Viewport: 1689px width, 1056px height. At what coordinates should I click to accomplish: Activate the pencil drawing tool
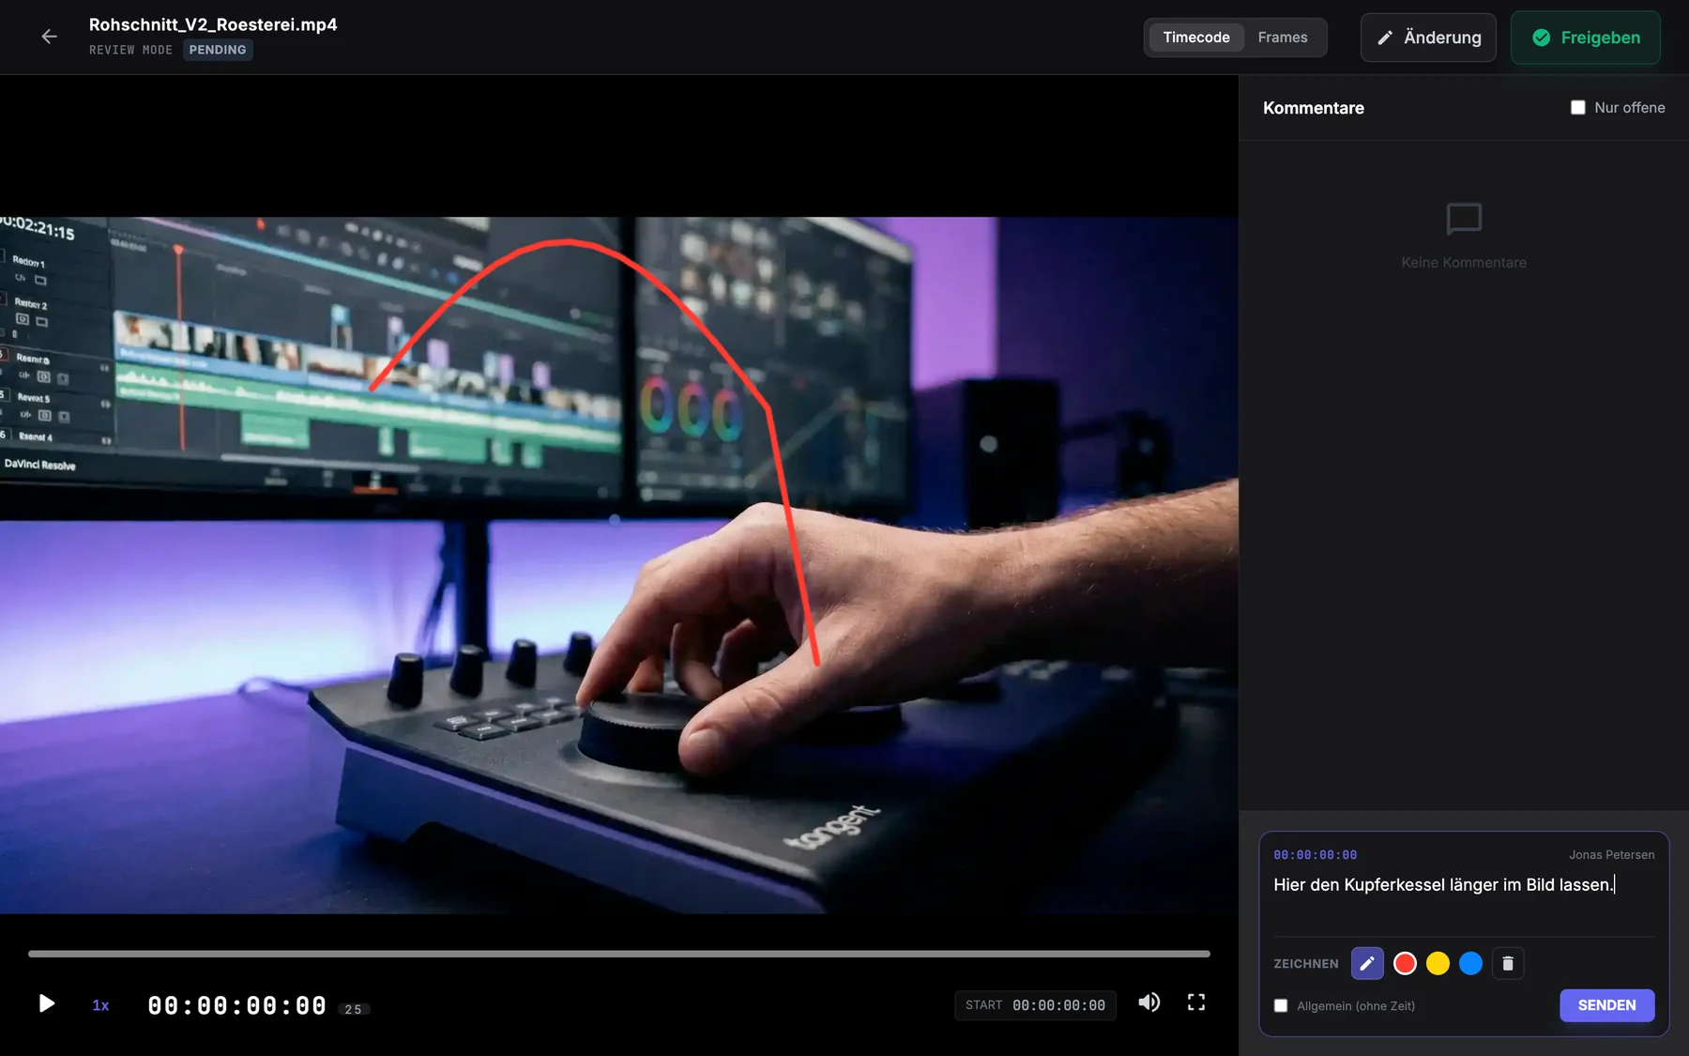point(1367,963)
